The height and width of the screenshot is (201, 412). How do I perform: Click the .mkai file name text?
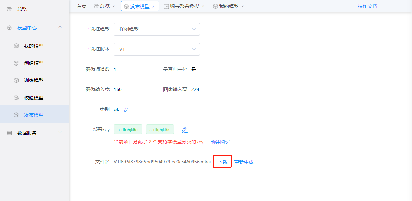coord(162,162)
